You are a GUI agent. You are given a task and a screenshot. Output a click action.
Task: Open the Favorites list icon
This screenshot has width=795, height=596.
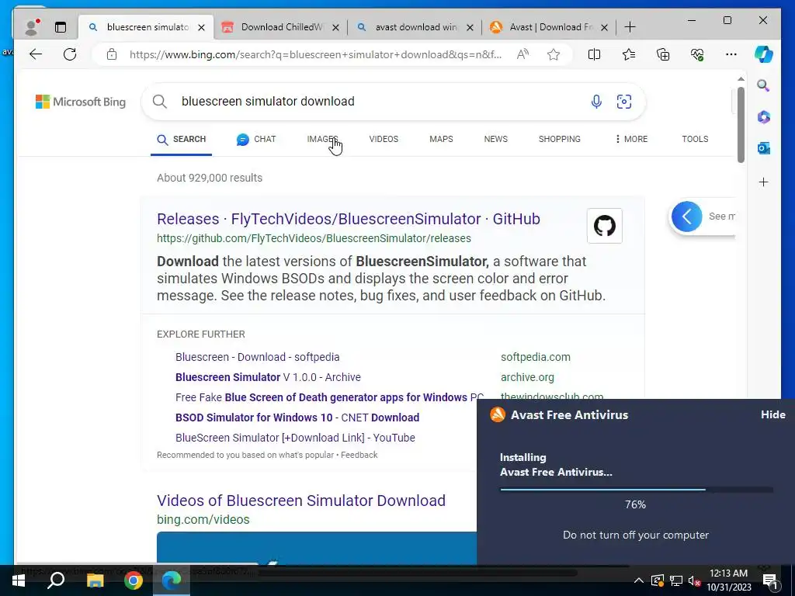[629, 54]
